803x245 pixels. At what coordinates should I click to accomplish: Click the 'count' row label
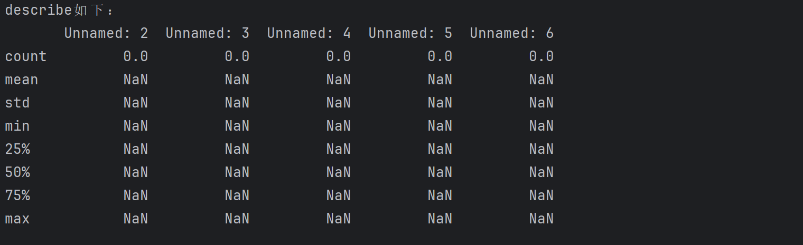tap(26, 56)
